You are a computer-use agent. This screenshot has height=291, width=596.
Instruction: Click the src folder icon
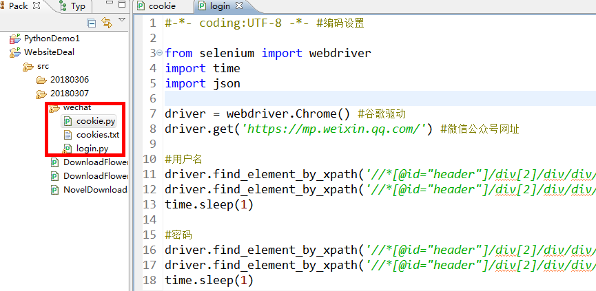[x=28, y=67]
